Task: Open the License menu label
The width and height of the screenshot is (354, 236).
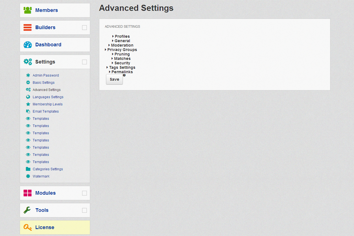Action: pyautogui.click(x=45, y=227)
